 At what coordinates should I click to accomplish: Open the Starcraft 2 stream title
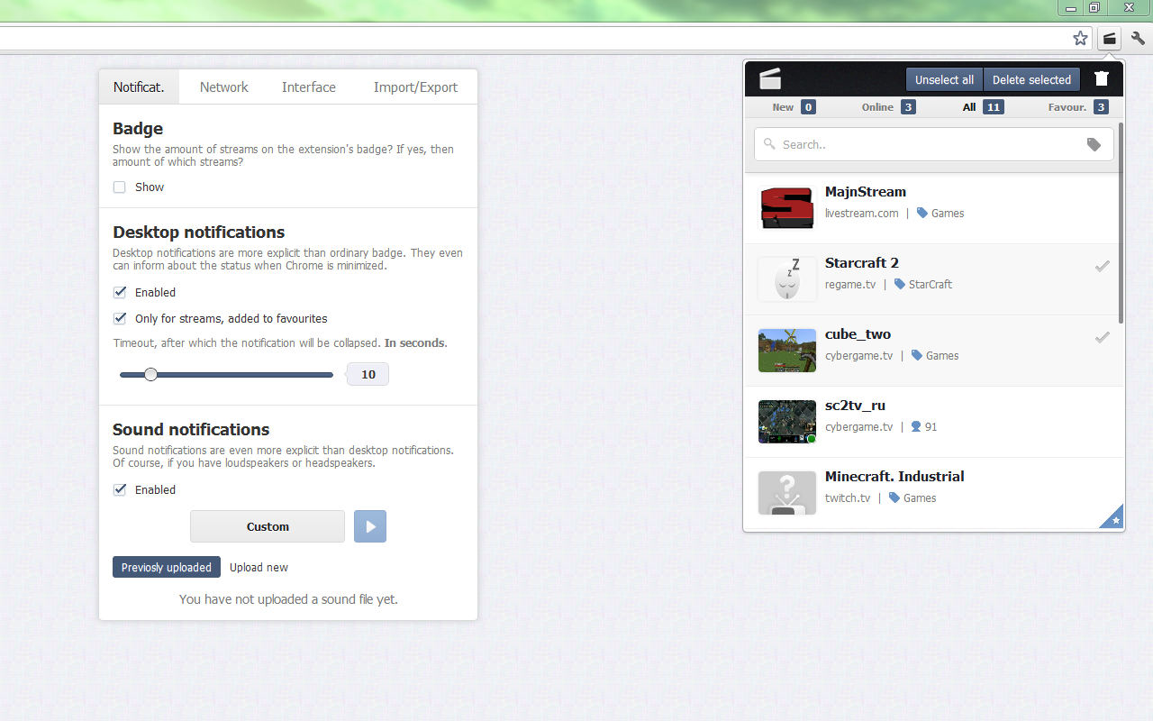[862, 263]
